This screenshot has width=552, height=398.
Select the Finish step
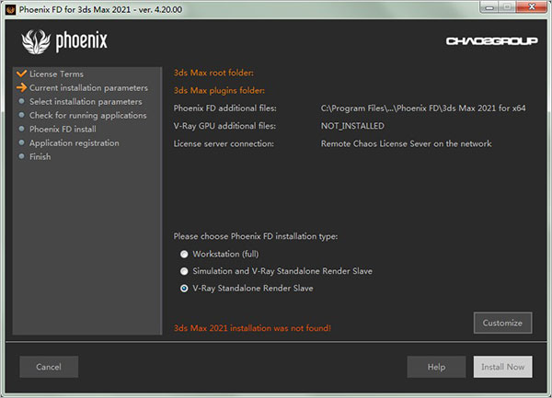(40, 157)
